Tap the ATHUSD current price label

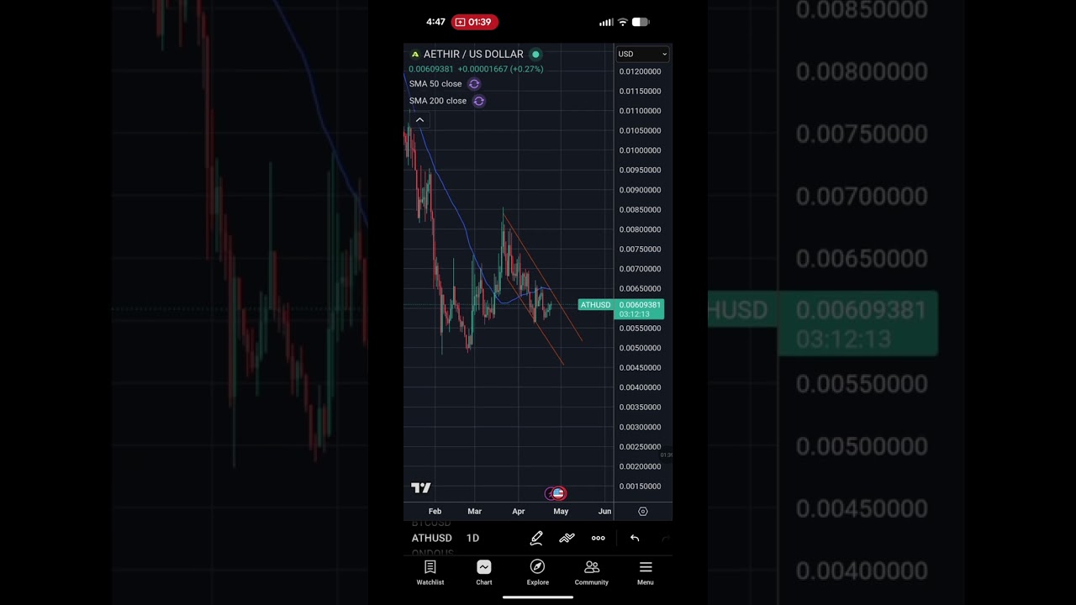pyautogui.click(x=621, y=309)
